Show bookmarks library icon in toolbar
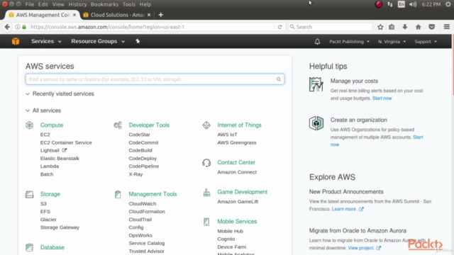This screenshot has width=454, height=255. (392, 27)
